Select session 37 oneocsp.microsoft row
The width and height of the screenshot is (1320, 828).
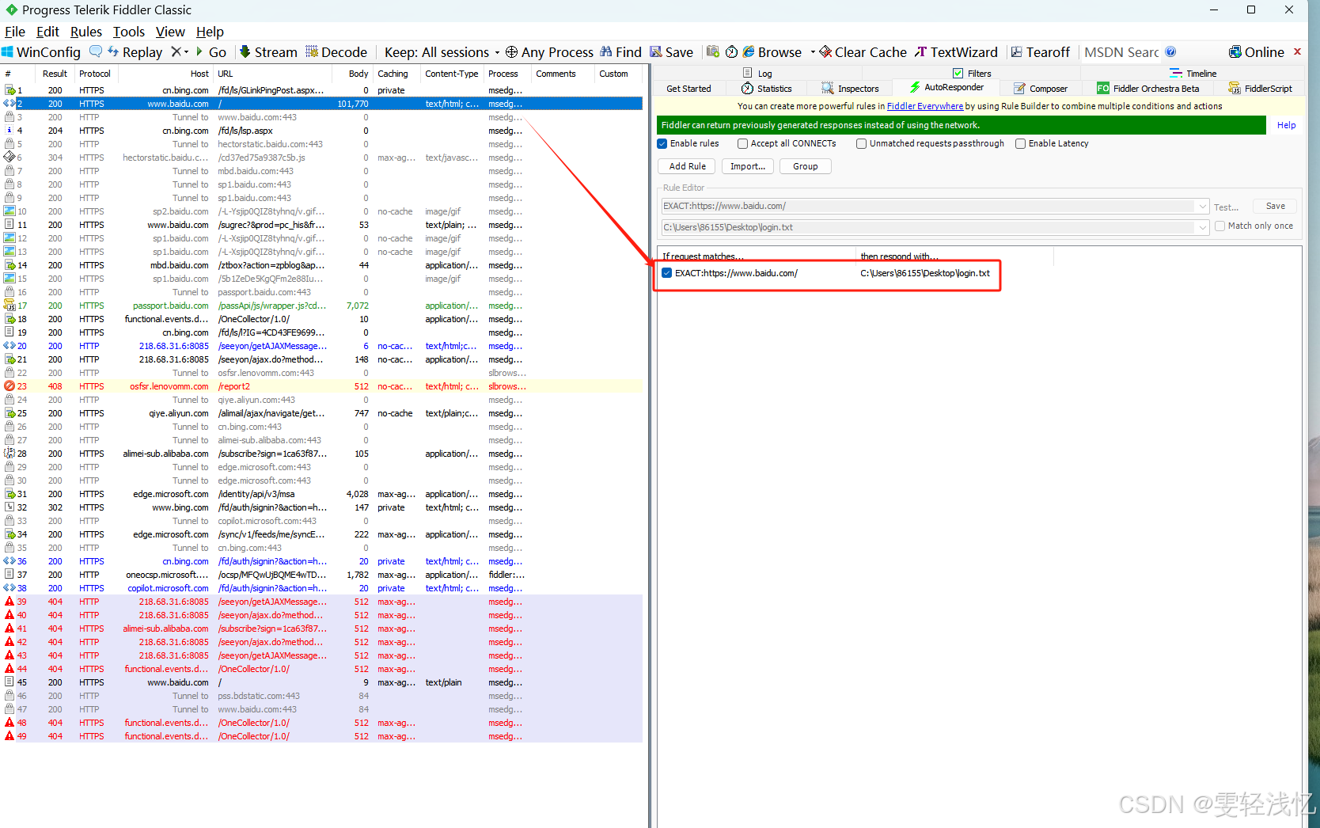[321, 575]
